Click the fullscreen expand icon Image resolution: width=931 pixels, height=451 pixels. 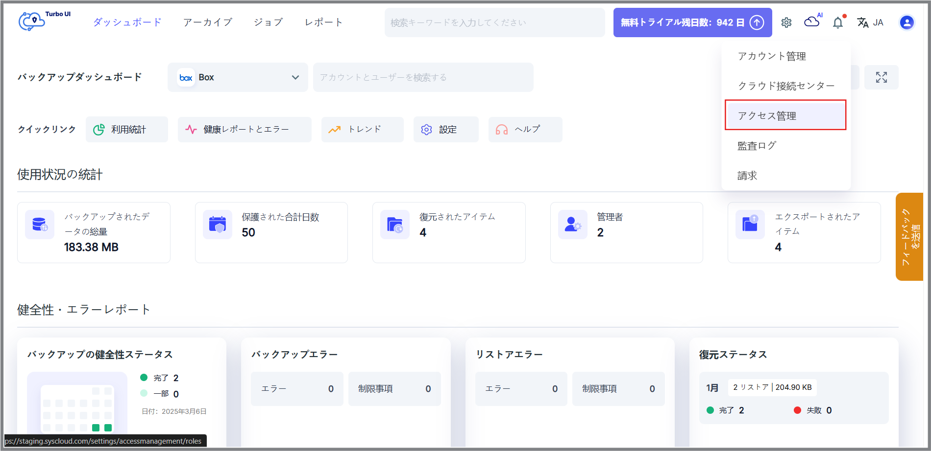point(881,77)
